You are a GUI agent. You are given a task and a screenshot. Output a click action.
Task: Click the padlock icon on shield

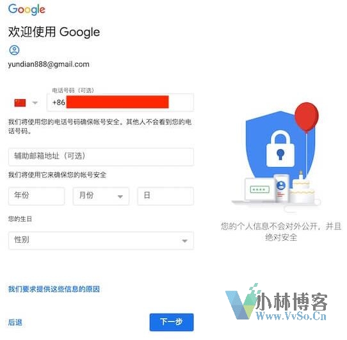[280, 149]
